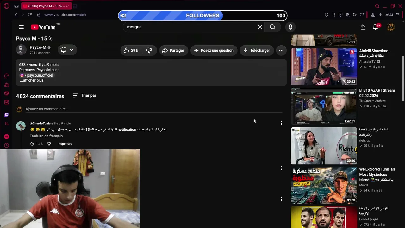This screenshot has width=405, height=228.
Task: Open GX Cleaner in the sidebar
Action: tap(6, 85)
